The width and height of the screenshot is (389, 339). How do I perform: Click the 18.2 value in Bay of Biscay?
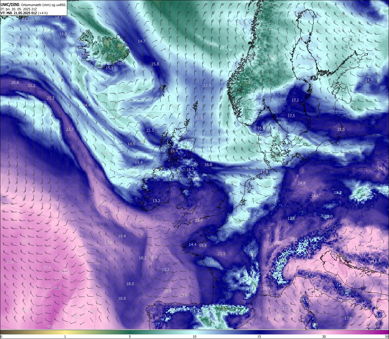[x=143, y=258]
